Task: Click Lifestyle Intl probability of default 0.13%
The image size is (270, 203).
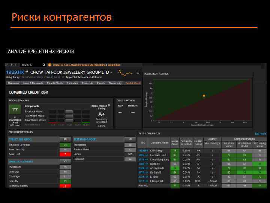Action: coord(186,181)
